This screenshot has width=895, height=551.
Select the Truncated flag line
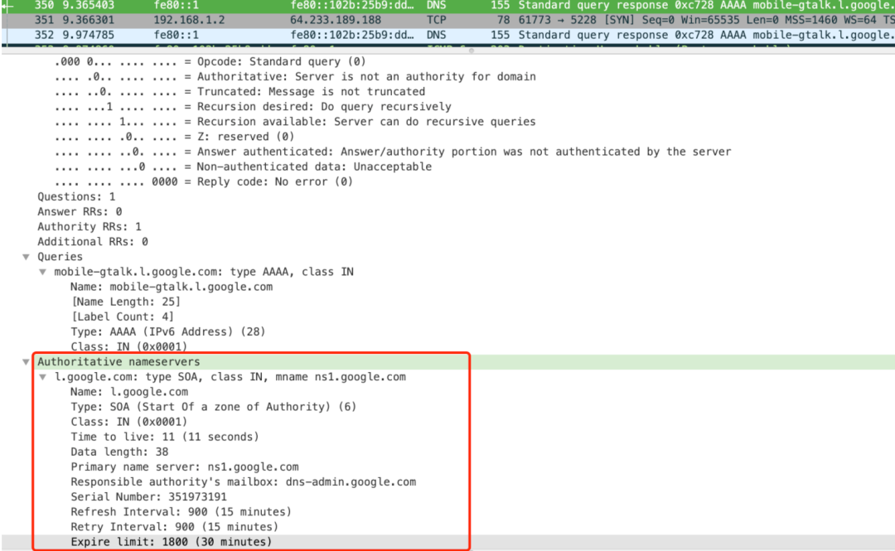point(239,91)
